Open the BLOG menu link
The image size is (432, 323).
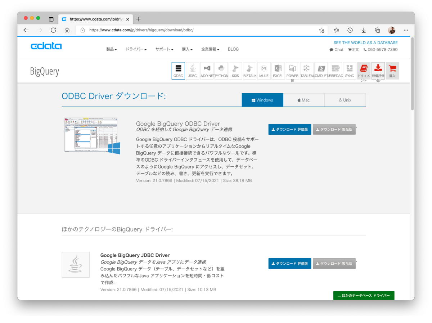pyautogui.click(x=233, y=49)
